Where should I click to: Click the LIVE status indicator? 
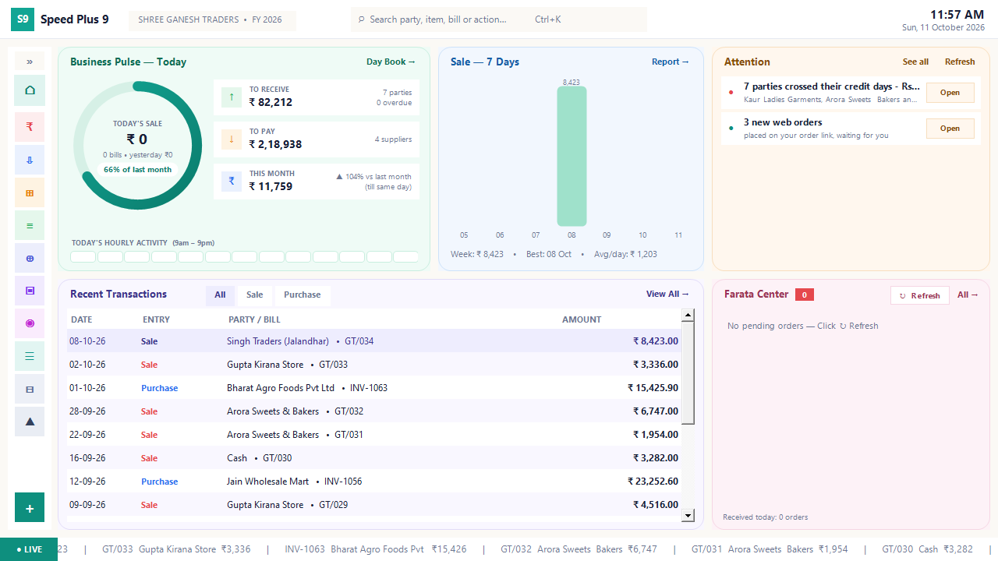click(x=29, y=549)
